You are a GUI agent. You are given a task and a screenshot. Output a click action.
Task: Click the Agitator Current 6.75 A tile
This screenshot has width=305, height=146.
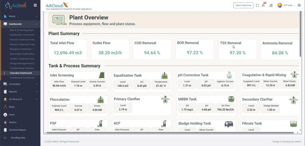coord(225,84)
